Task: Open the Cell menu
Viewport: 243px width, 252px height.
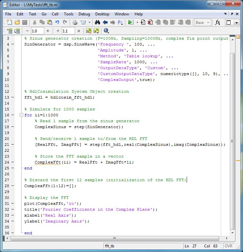Action: 55,14
